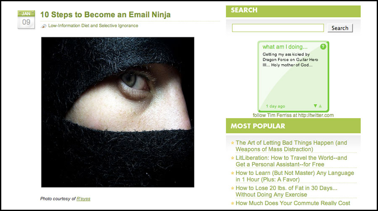Focus the sidebar search text field
Viewport: 378px width, 211px height.
[278, 28]
